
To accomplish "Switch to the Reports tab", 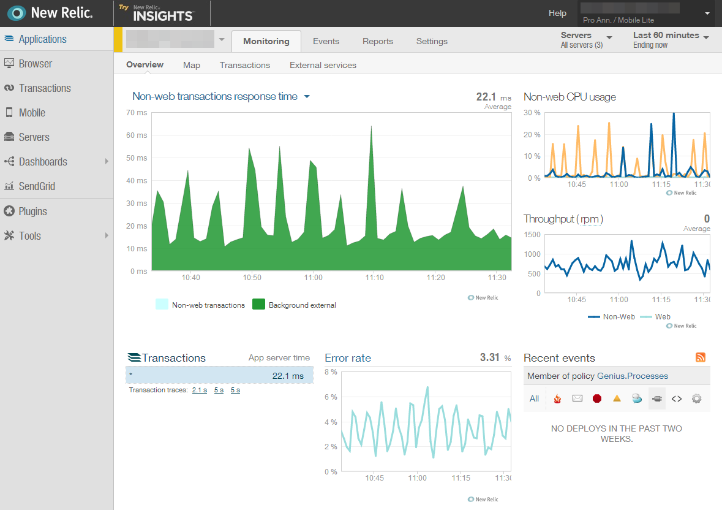I will pos(378,41).
